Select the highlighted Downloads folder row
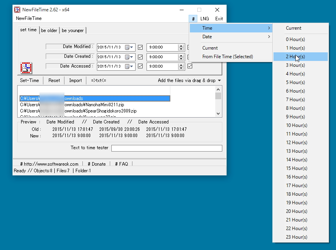The width and height of the screenshot is (336, 250). [95, 98]
